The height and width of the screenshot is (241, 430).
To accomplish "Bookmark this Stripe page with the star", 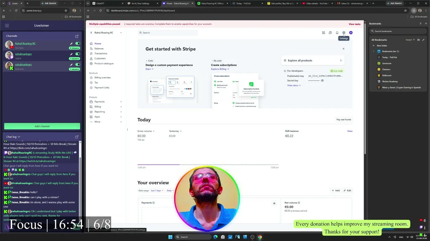I will click(x=405, y=10).
